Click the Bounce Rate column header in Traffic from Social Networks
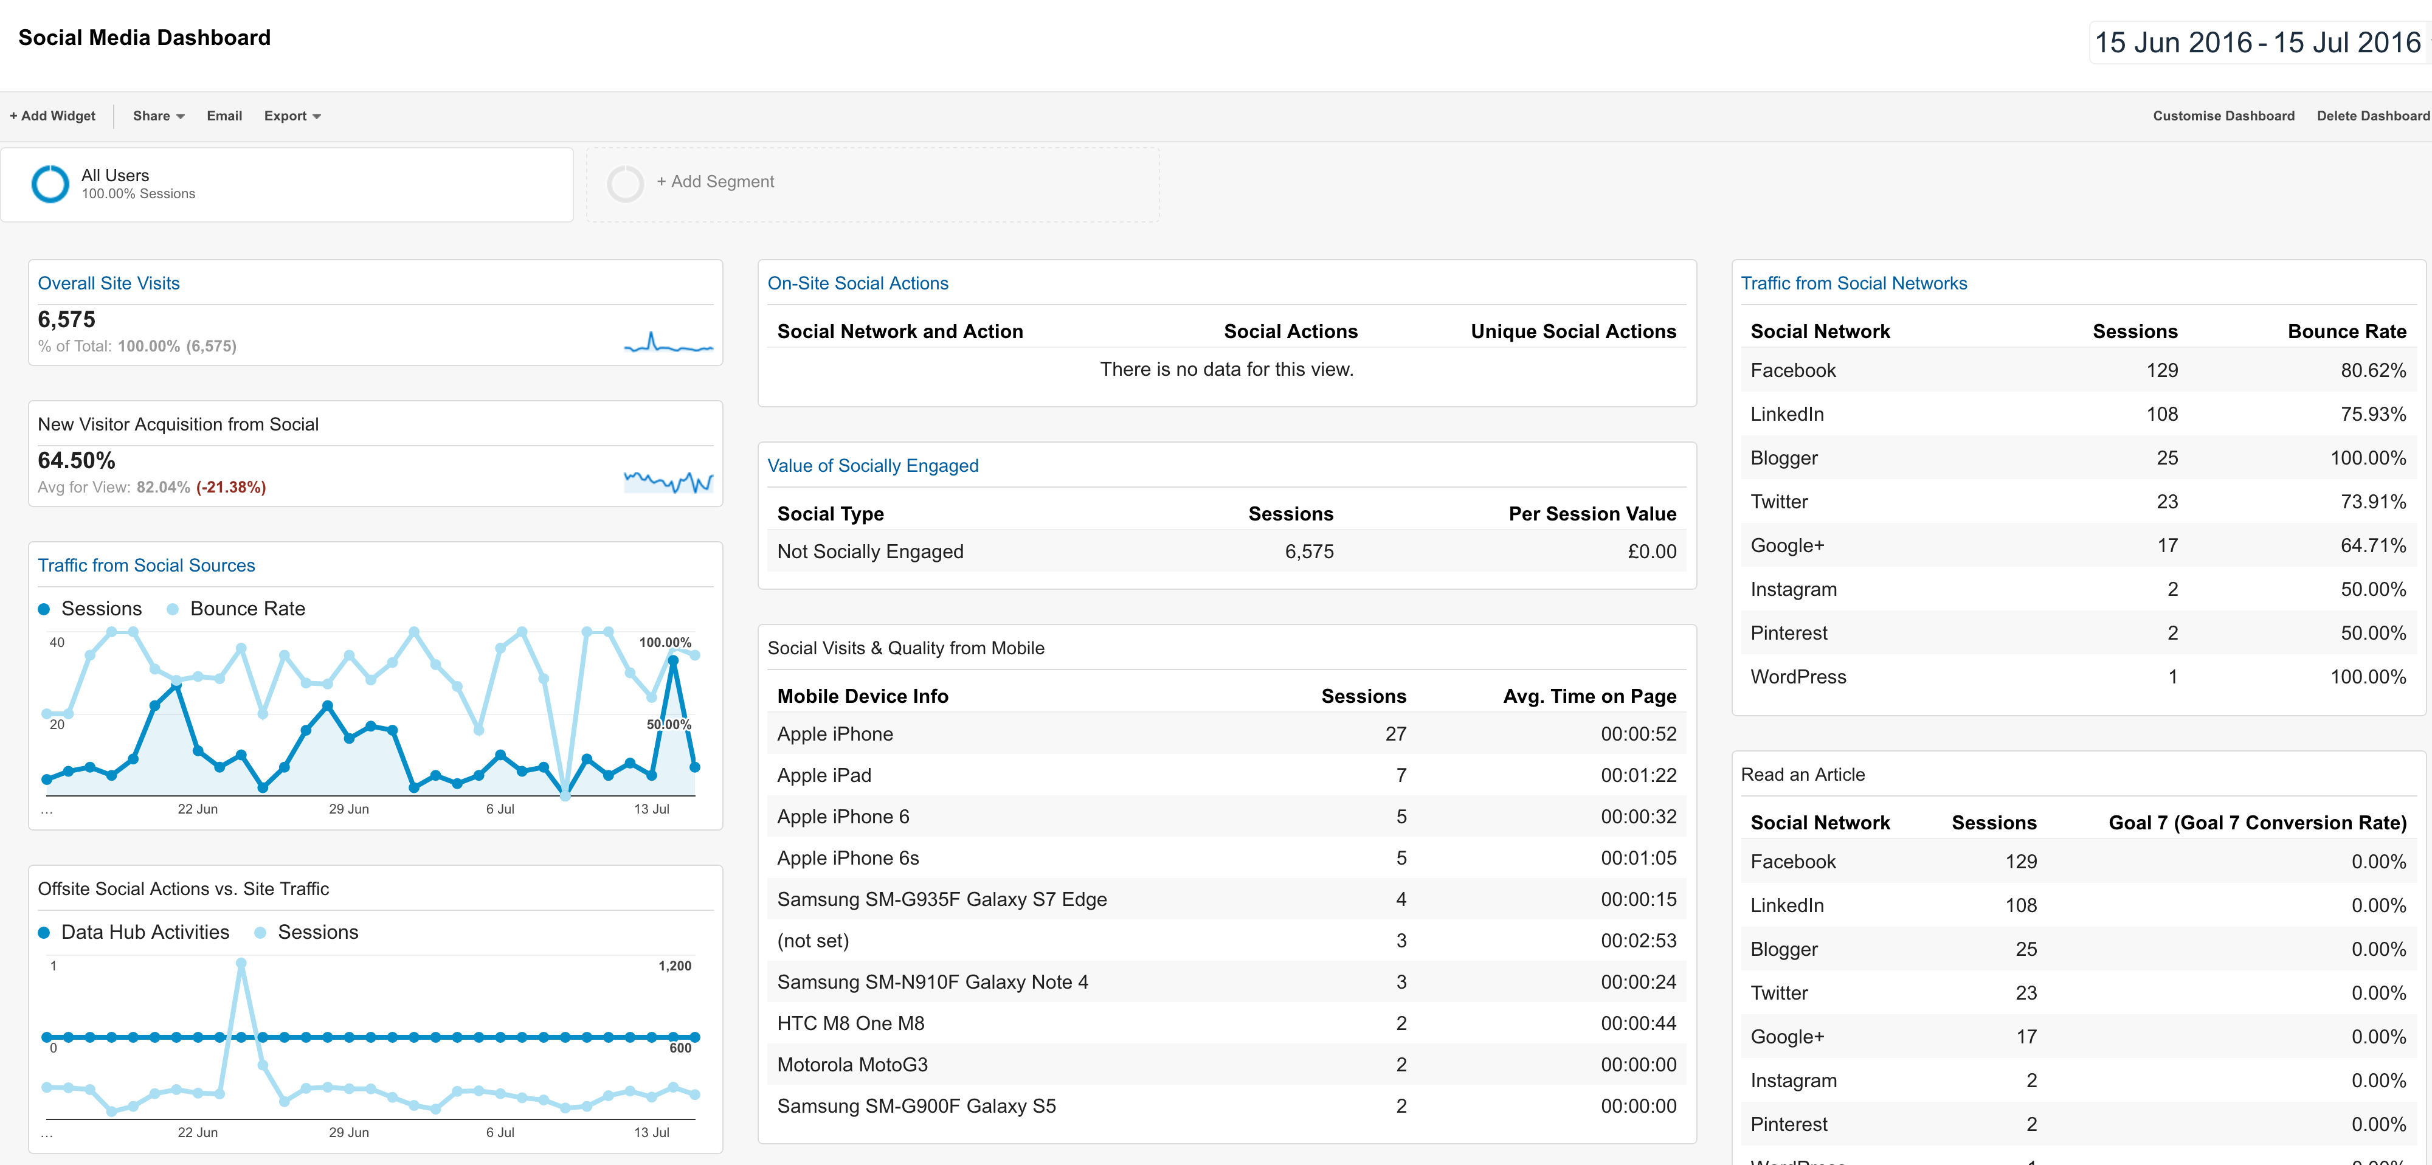Screen dimensions: 2432x1165 (x=2347, y=331)
